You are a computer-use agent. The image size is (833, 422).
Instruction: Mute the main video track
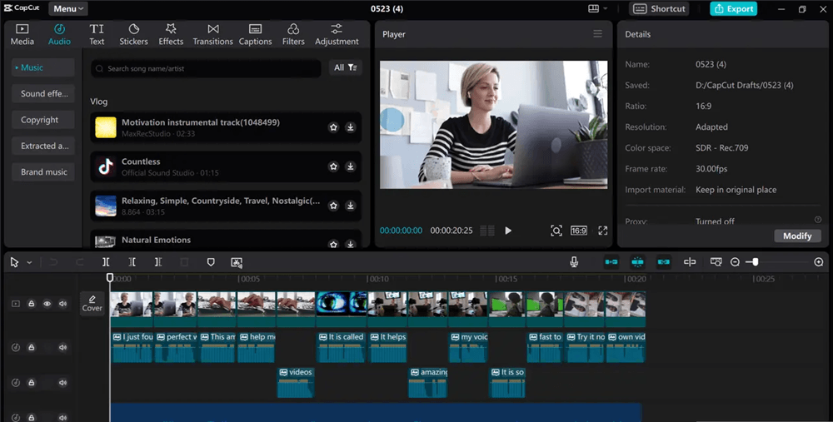(x=62, y=304)
